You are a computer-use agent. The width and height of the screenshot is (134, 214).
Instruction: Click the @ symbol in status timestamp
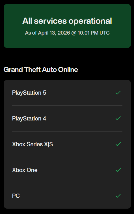(x=74, y=33)
